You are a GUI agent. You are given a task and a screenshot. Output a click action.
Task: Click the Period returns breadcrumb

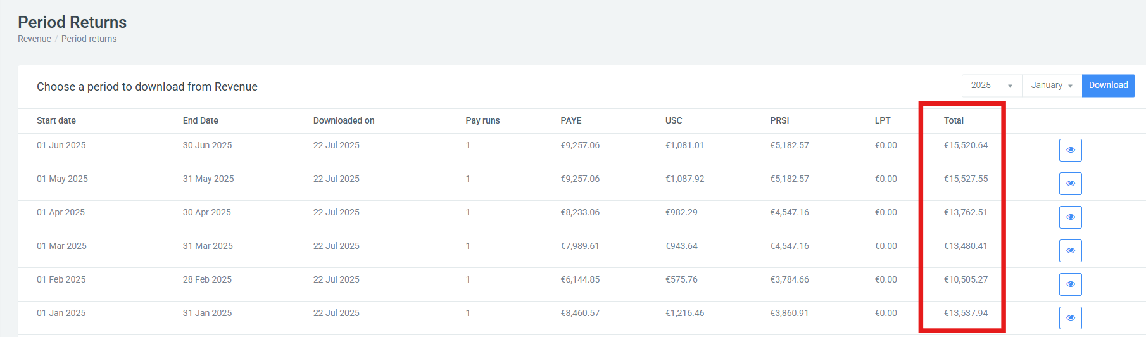89,39
